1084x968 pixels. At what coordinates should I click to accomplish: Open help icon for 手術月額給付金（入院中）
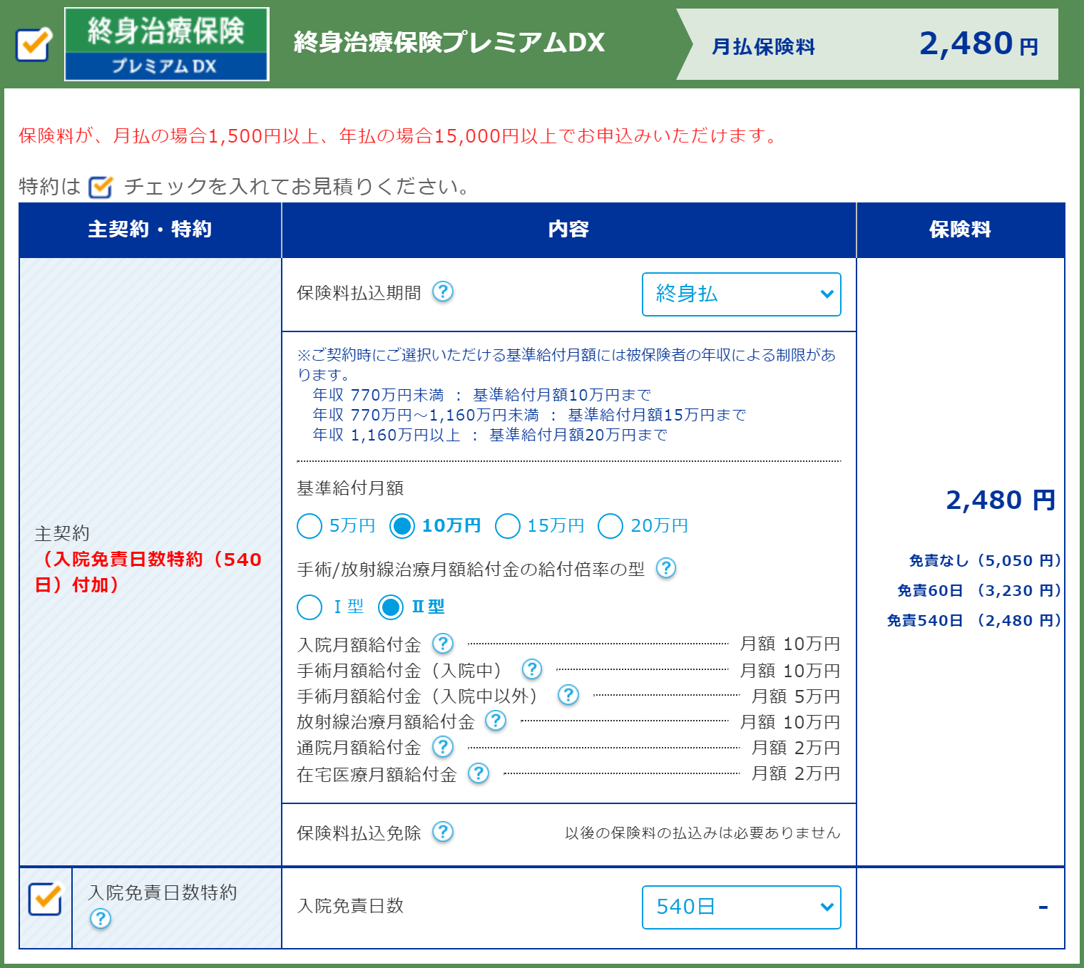532,669
